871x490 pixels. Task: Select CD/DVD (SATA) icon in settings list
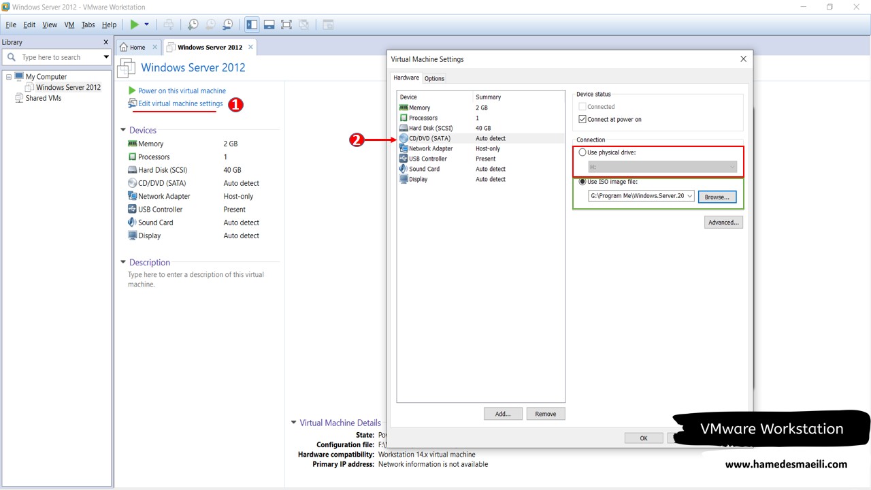point(404,138)
